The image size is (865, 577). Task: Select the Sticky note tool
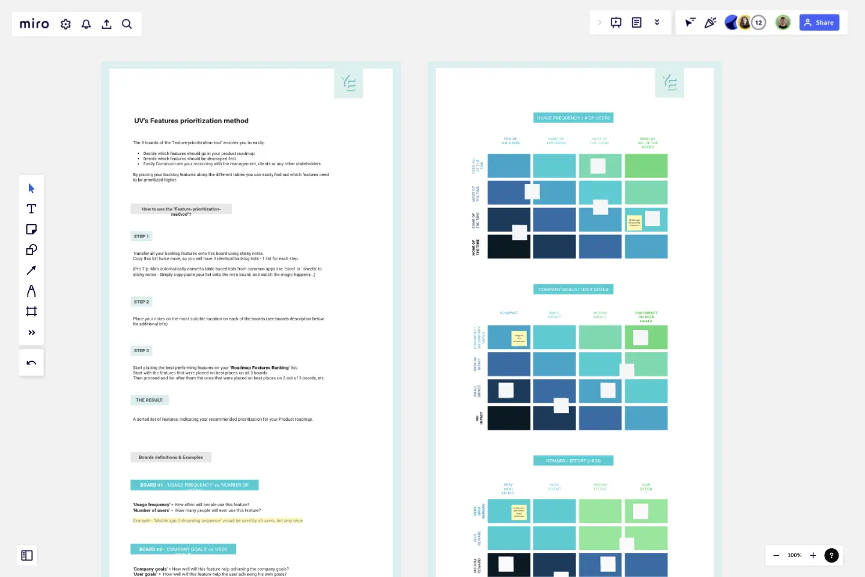[31, 229]
